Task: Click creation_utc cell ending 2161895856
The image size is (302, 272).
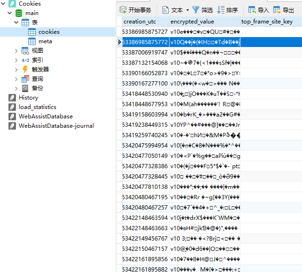Action: [146, 259]
